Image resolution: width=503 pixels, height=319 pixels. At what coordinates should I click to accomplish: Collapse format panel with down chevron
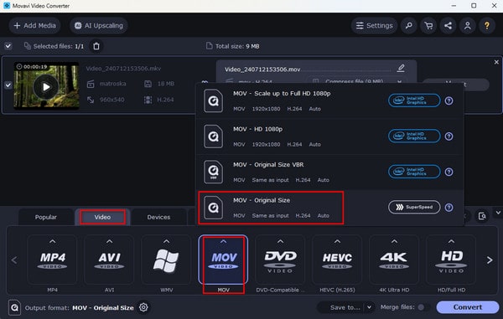[498, 213]
